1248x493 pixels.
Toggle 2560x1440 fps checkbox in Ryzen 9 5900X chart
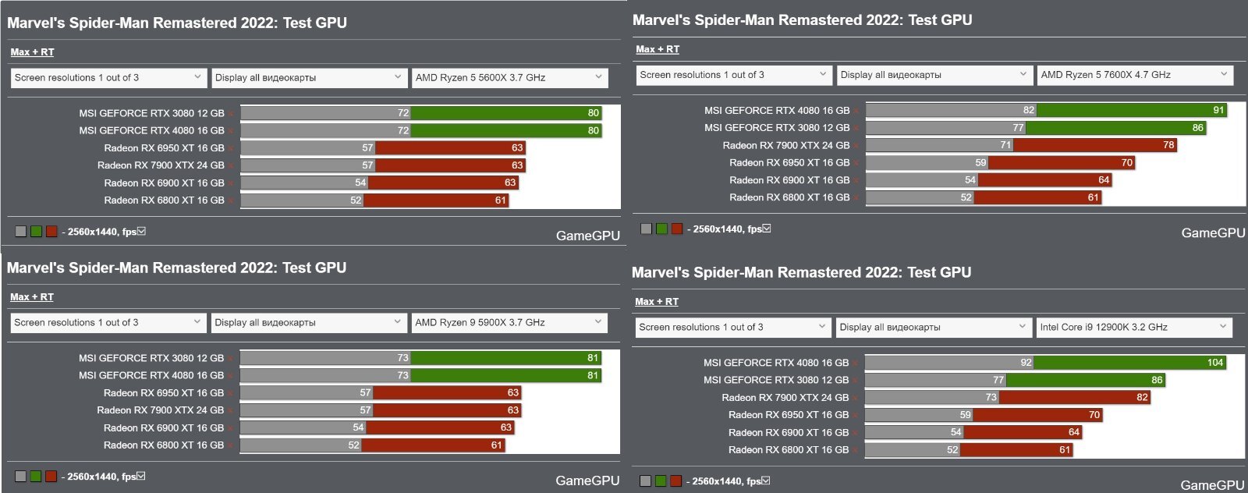coord(141,476)
